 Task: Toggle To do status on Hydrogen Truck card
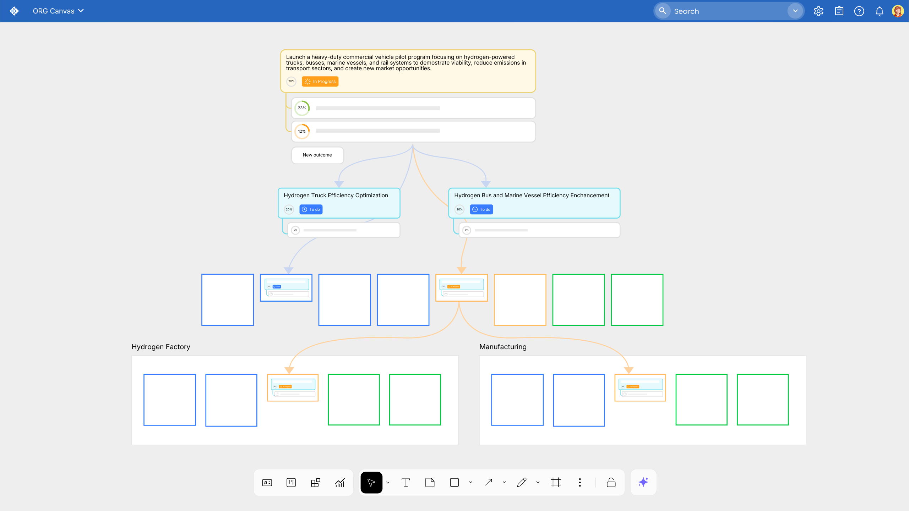point(311,209)
